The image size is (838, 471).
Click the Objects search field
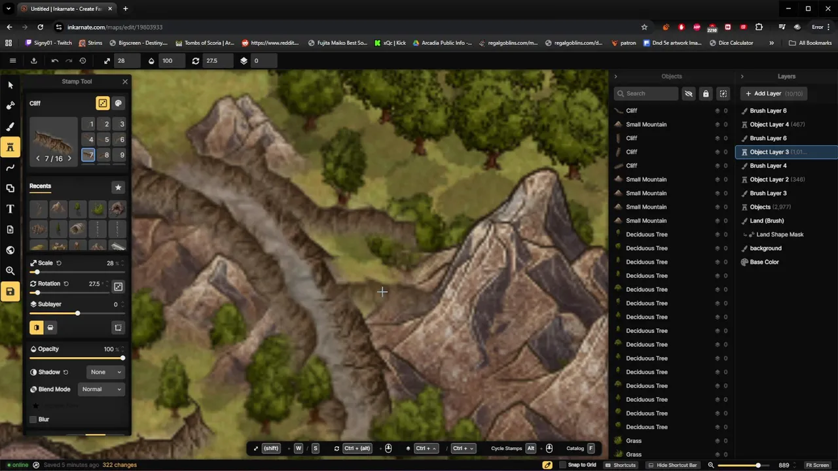(646, 94)
